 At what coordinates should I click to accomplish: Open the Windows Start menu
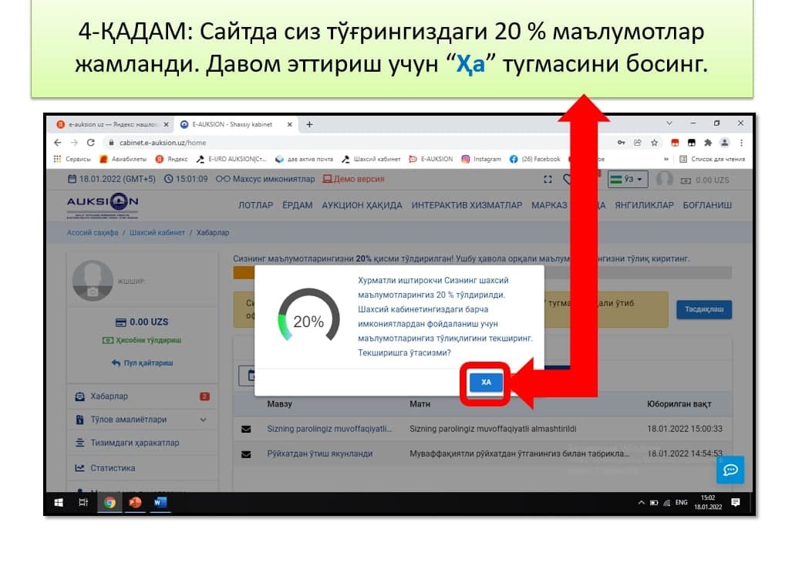point(59,502)
